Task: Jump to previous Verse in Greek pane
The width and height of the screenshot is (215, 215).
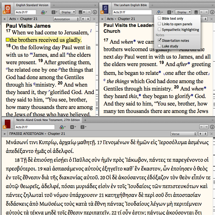Action: pos(200,134)
